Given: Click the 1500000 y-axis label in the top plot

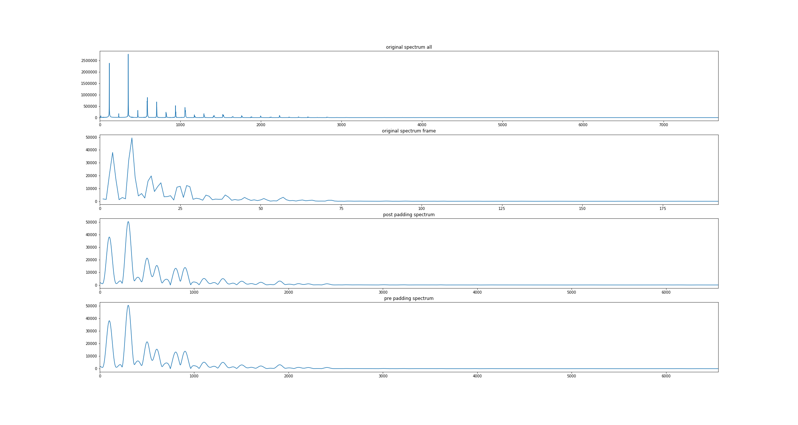Looking at the screenshot, I should (x=89, y=83).
